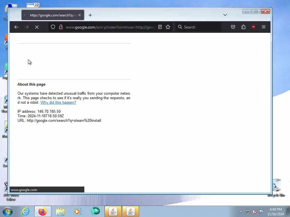Click the 'About this page' heading

point(31,84)
